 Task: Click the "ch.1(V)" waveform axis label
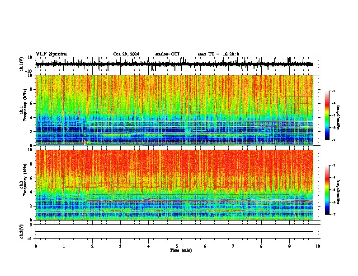click(x=22, y=64)
